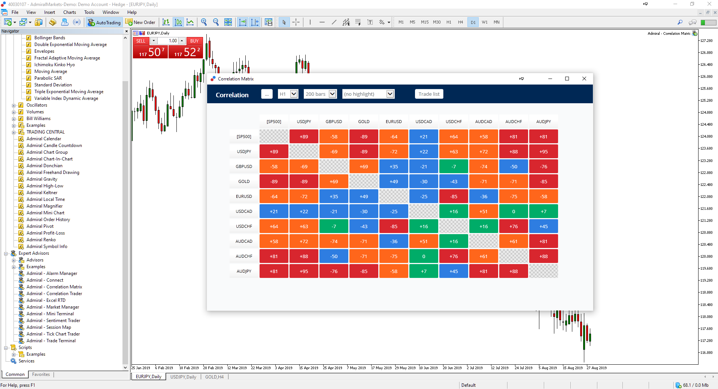Switch to the USDJPY,Daily chart tab
718x389 pixels.
pos(183,377)
